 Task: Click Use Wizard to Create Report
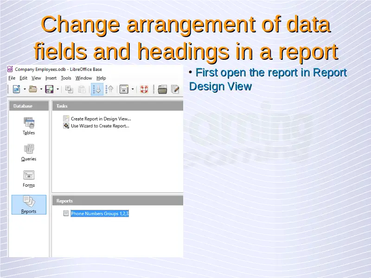[100, 126]
